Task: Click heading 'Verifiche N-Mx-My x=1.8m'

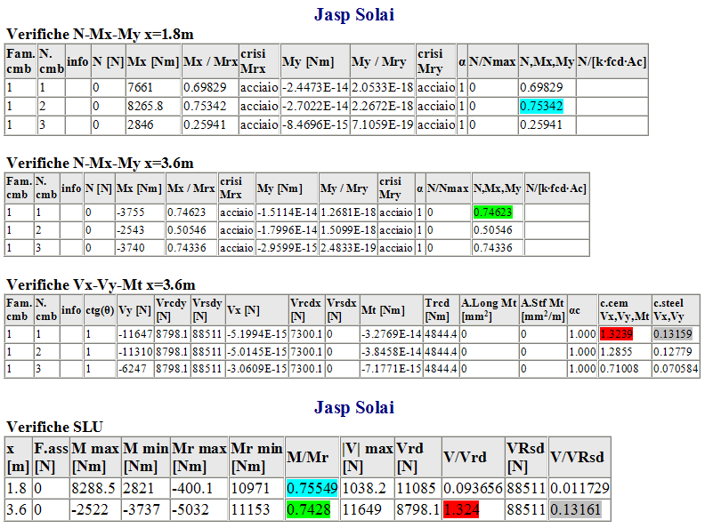Action: coord(100,35)
